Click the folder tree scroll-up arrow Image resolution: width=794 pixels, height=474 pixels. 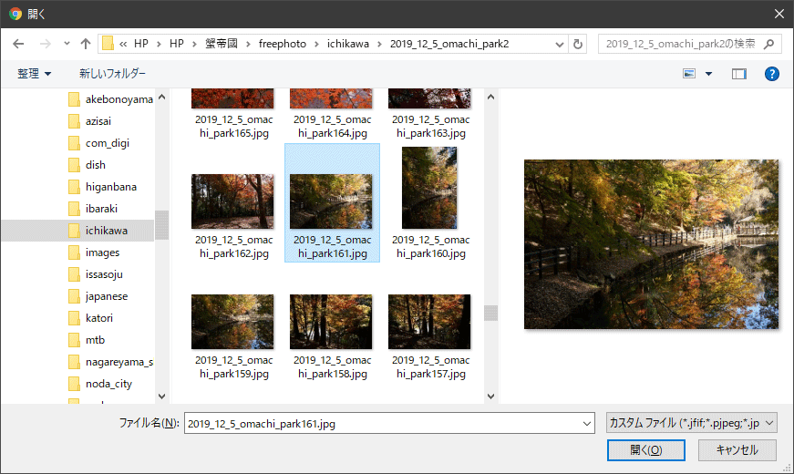162,97
